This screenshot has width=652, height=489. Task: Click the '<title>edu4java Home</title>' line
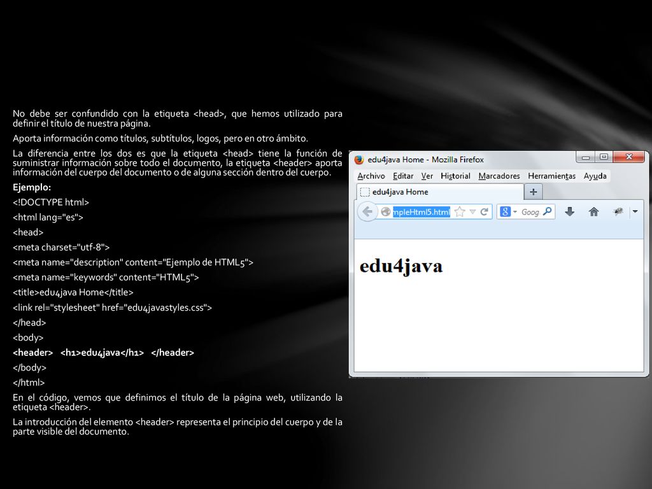click(x=73, y=292)
